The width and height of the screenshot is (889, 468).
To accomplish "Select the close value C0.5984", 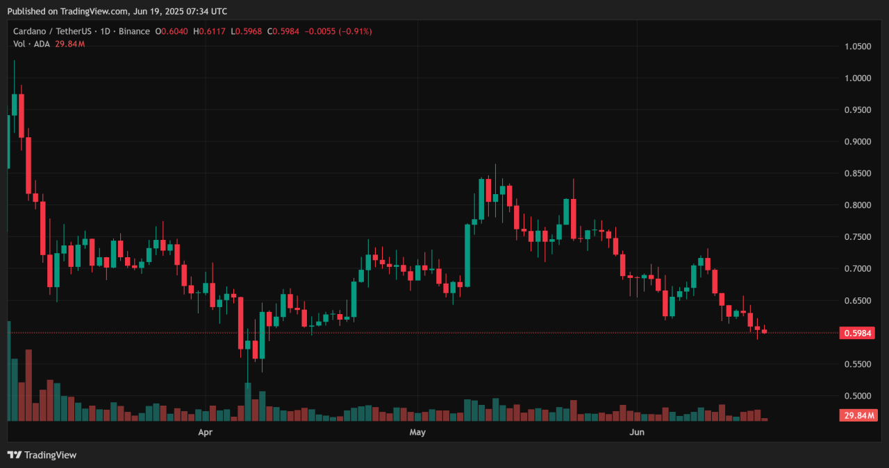I will coord(285,31).
